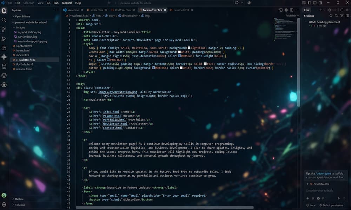Viewport: 351px width, 210px height.
Task: Refresh the Sessions list
Action: 331,16
